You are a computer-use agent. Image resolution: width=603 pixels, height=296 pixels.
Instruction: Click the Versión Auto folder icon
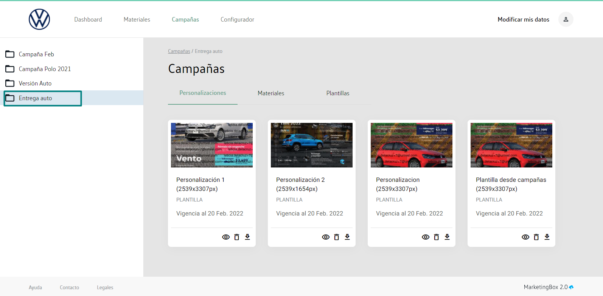click(10, 83)
